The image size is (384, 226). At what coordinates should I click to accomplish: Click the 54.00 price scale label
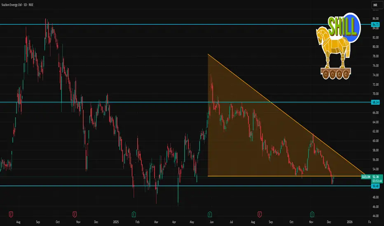[x=375, y=169]
